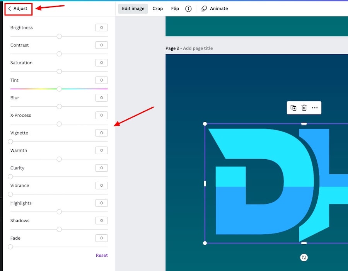Screen dimensions: 348x271
Task: Click the info icon in top toolbar
Action: tap(188, 9)
